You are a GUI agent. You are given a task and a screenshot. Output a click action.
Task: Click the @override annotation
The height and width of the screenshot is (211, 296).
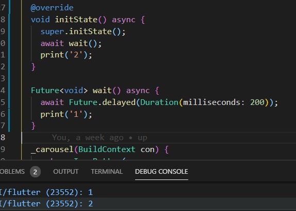[52, 8]
